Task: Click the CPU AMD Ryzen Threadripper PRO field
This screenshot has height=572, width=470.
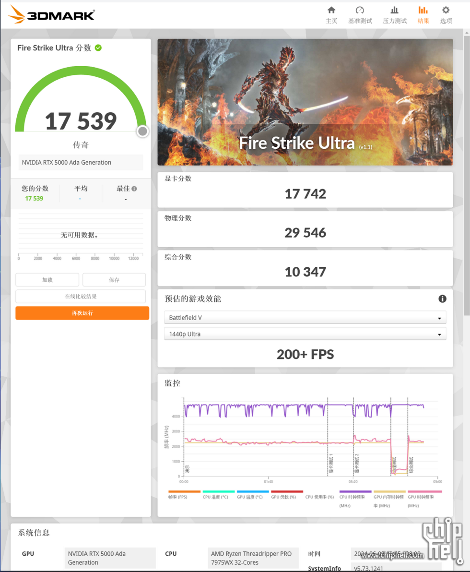Action: (x=253, y=558)
